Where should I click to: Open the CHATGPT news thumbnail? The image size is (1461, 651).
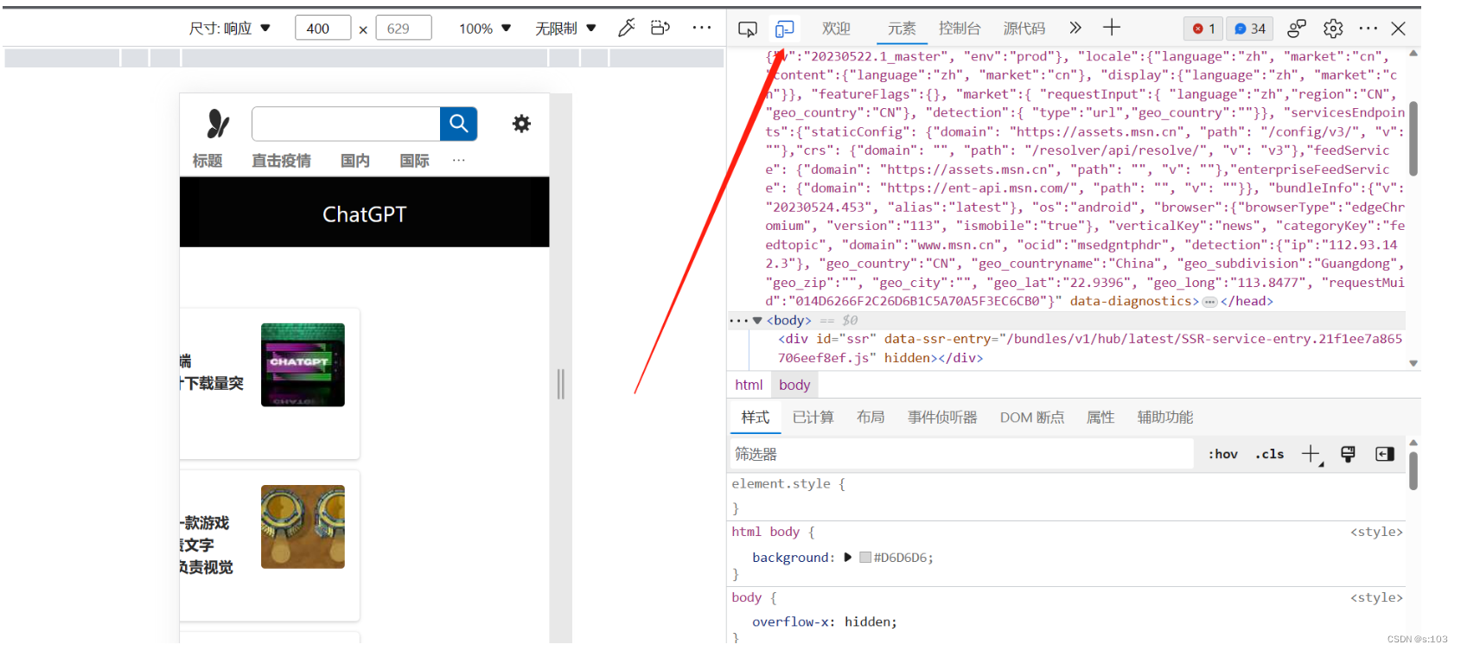point(303,365)
